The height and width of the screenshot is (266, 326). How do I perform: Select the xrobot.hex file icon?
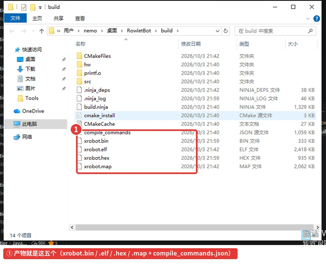coord(79,158)
